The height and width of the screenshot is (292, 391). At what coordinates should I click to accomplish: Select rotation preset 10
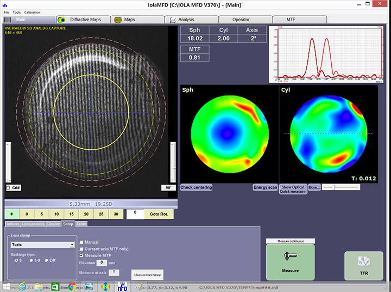(56, 214)
